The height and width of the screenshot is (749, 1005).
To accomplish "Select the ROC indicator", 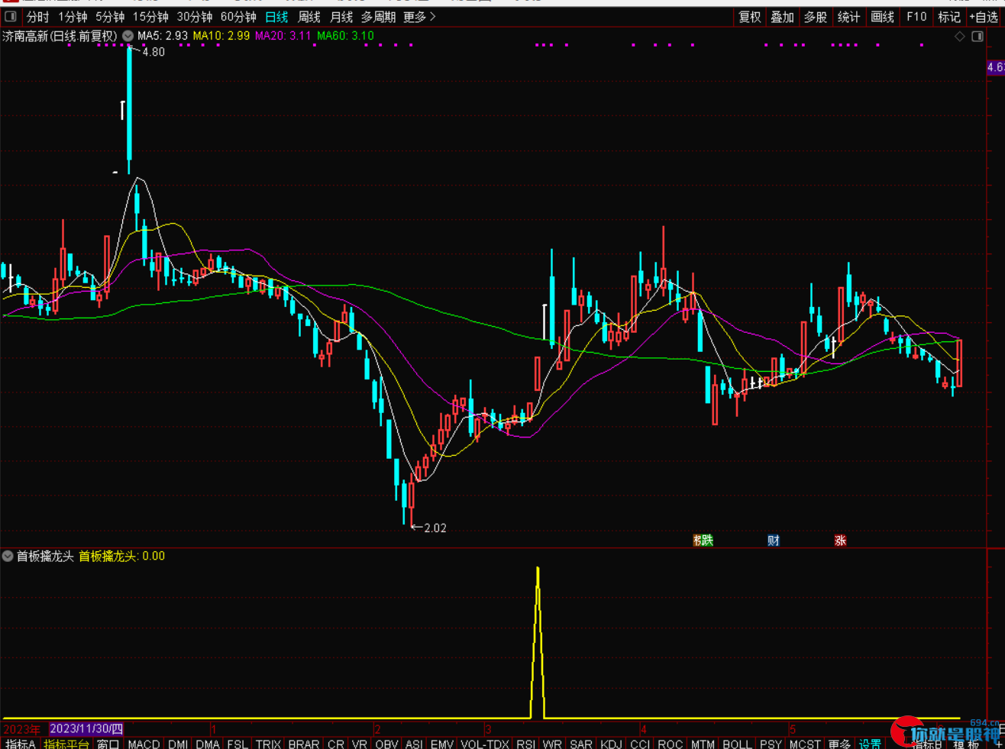I will coord(670,744).
